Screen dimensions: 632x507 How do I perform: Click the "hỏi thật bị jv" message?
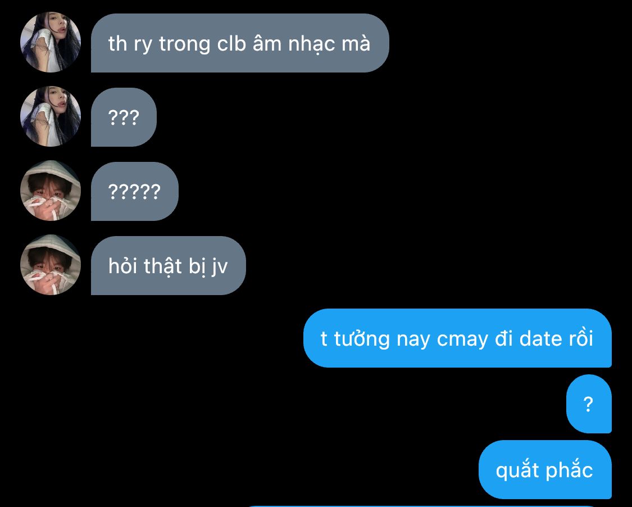click(169, 266)
